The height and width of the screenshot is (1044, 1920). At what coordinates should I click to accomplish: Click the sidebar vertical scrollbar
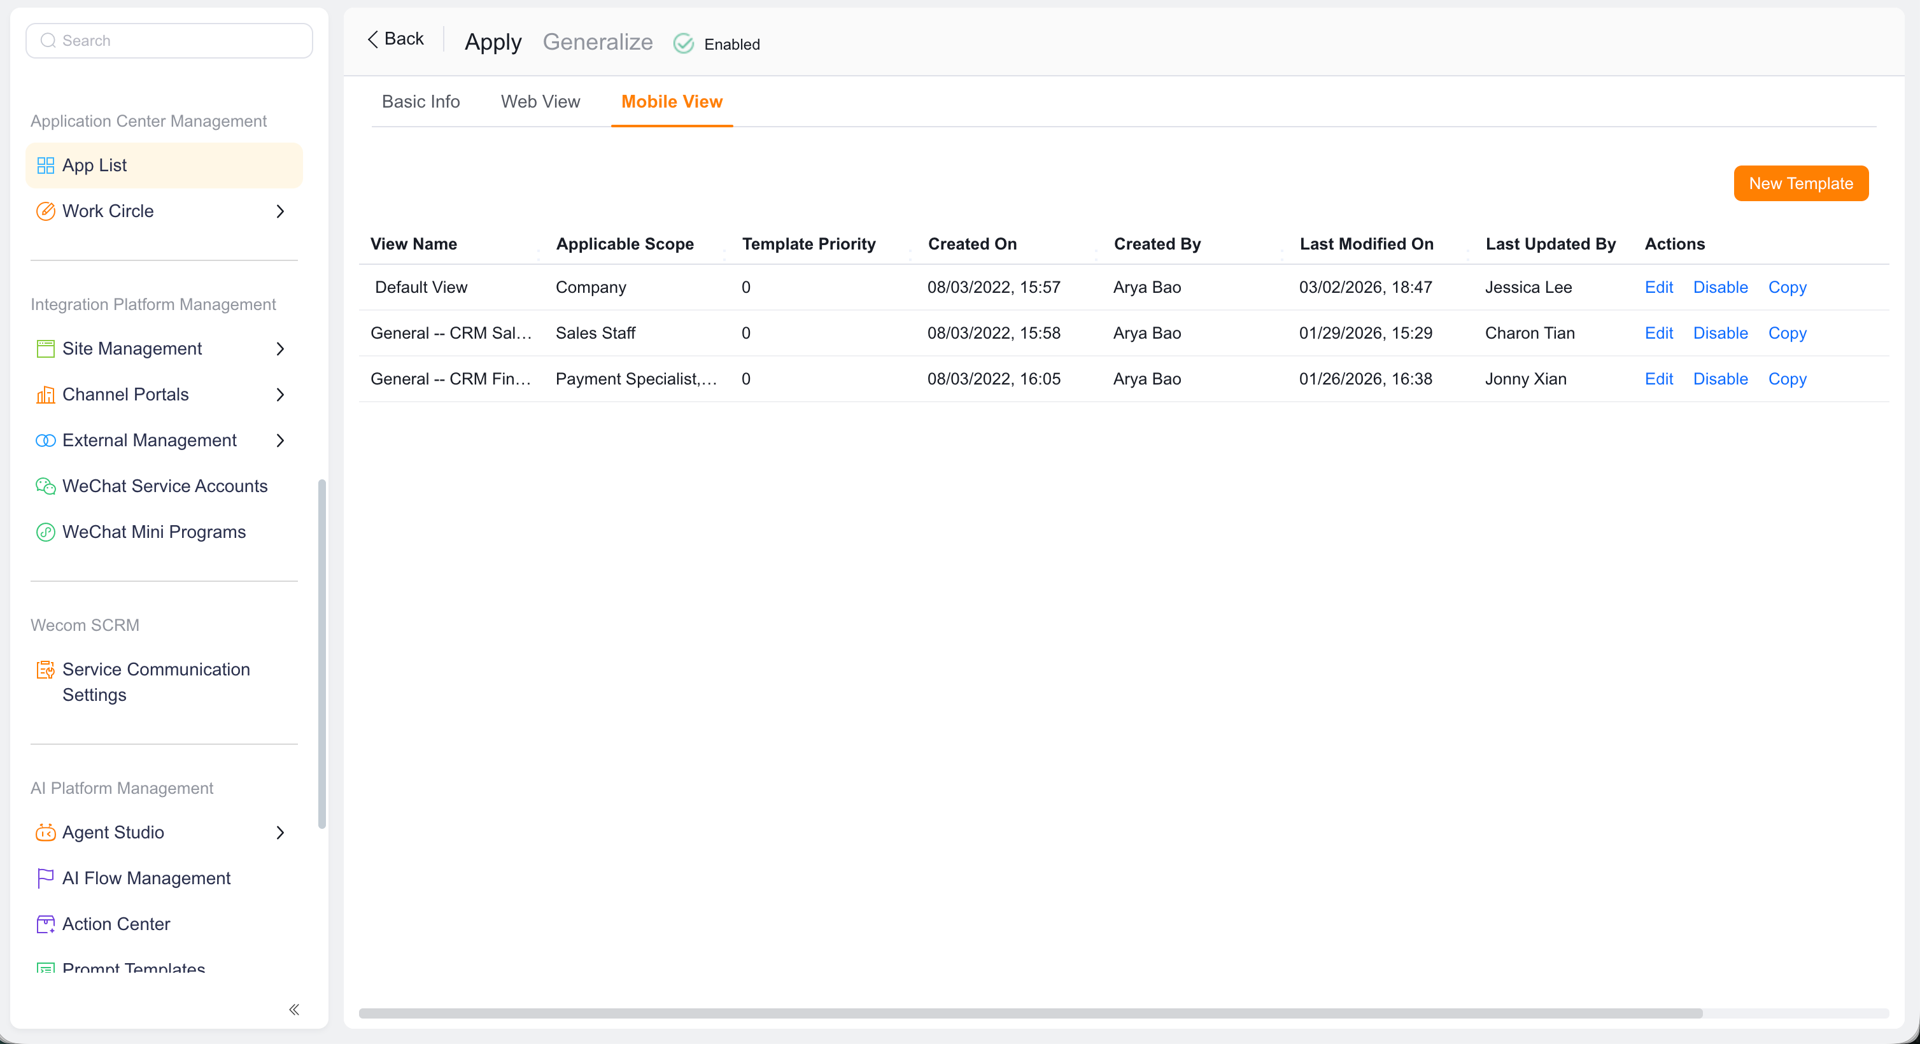[x=322, y=654]
